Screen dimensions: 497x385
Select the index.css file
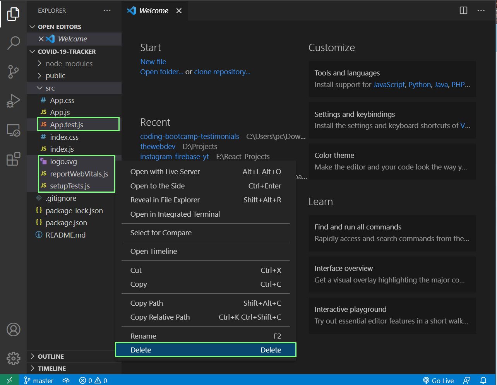click(74, 137)
